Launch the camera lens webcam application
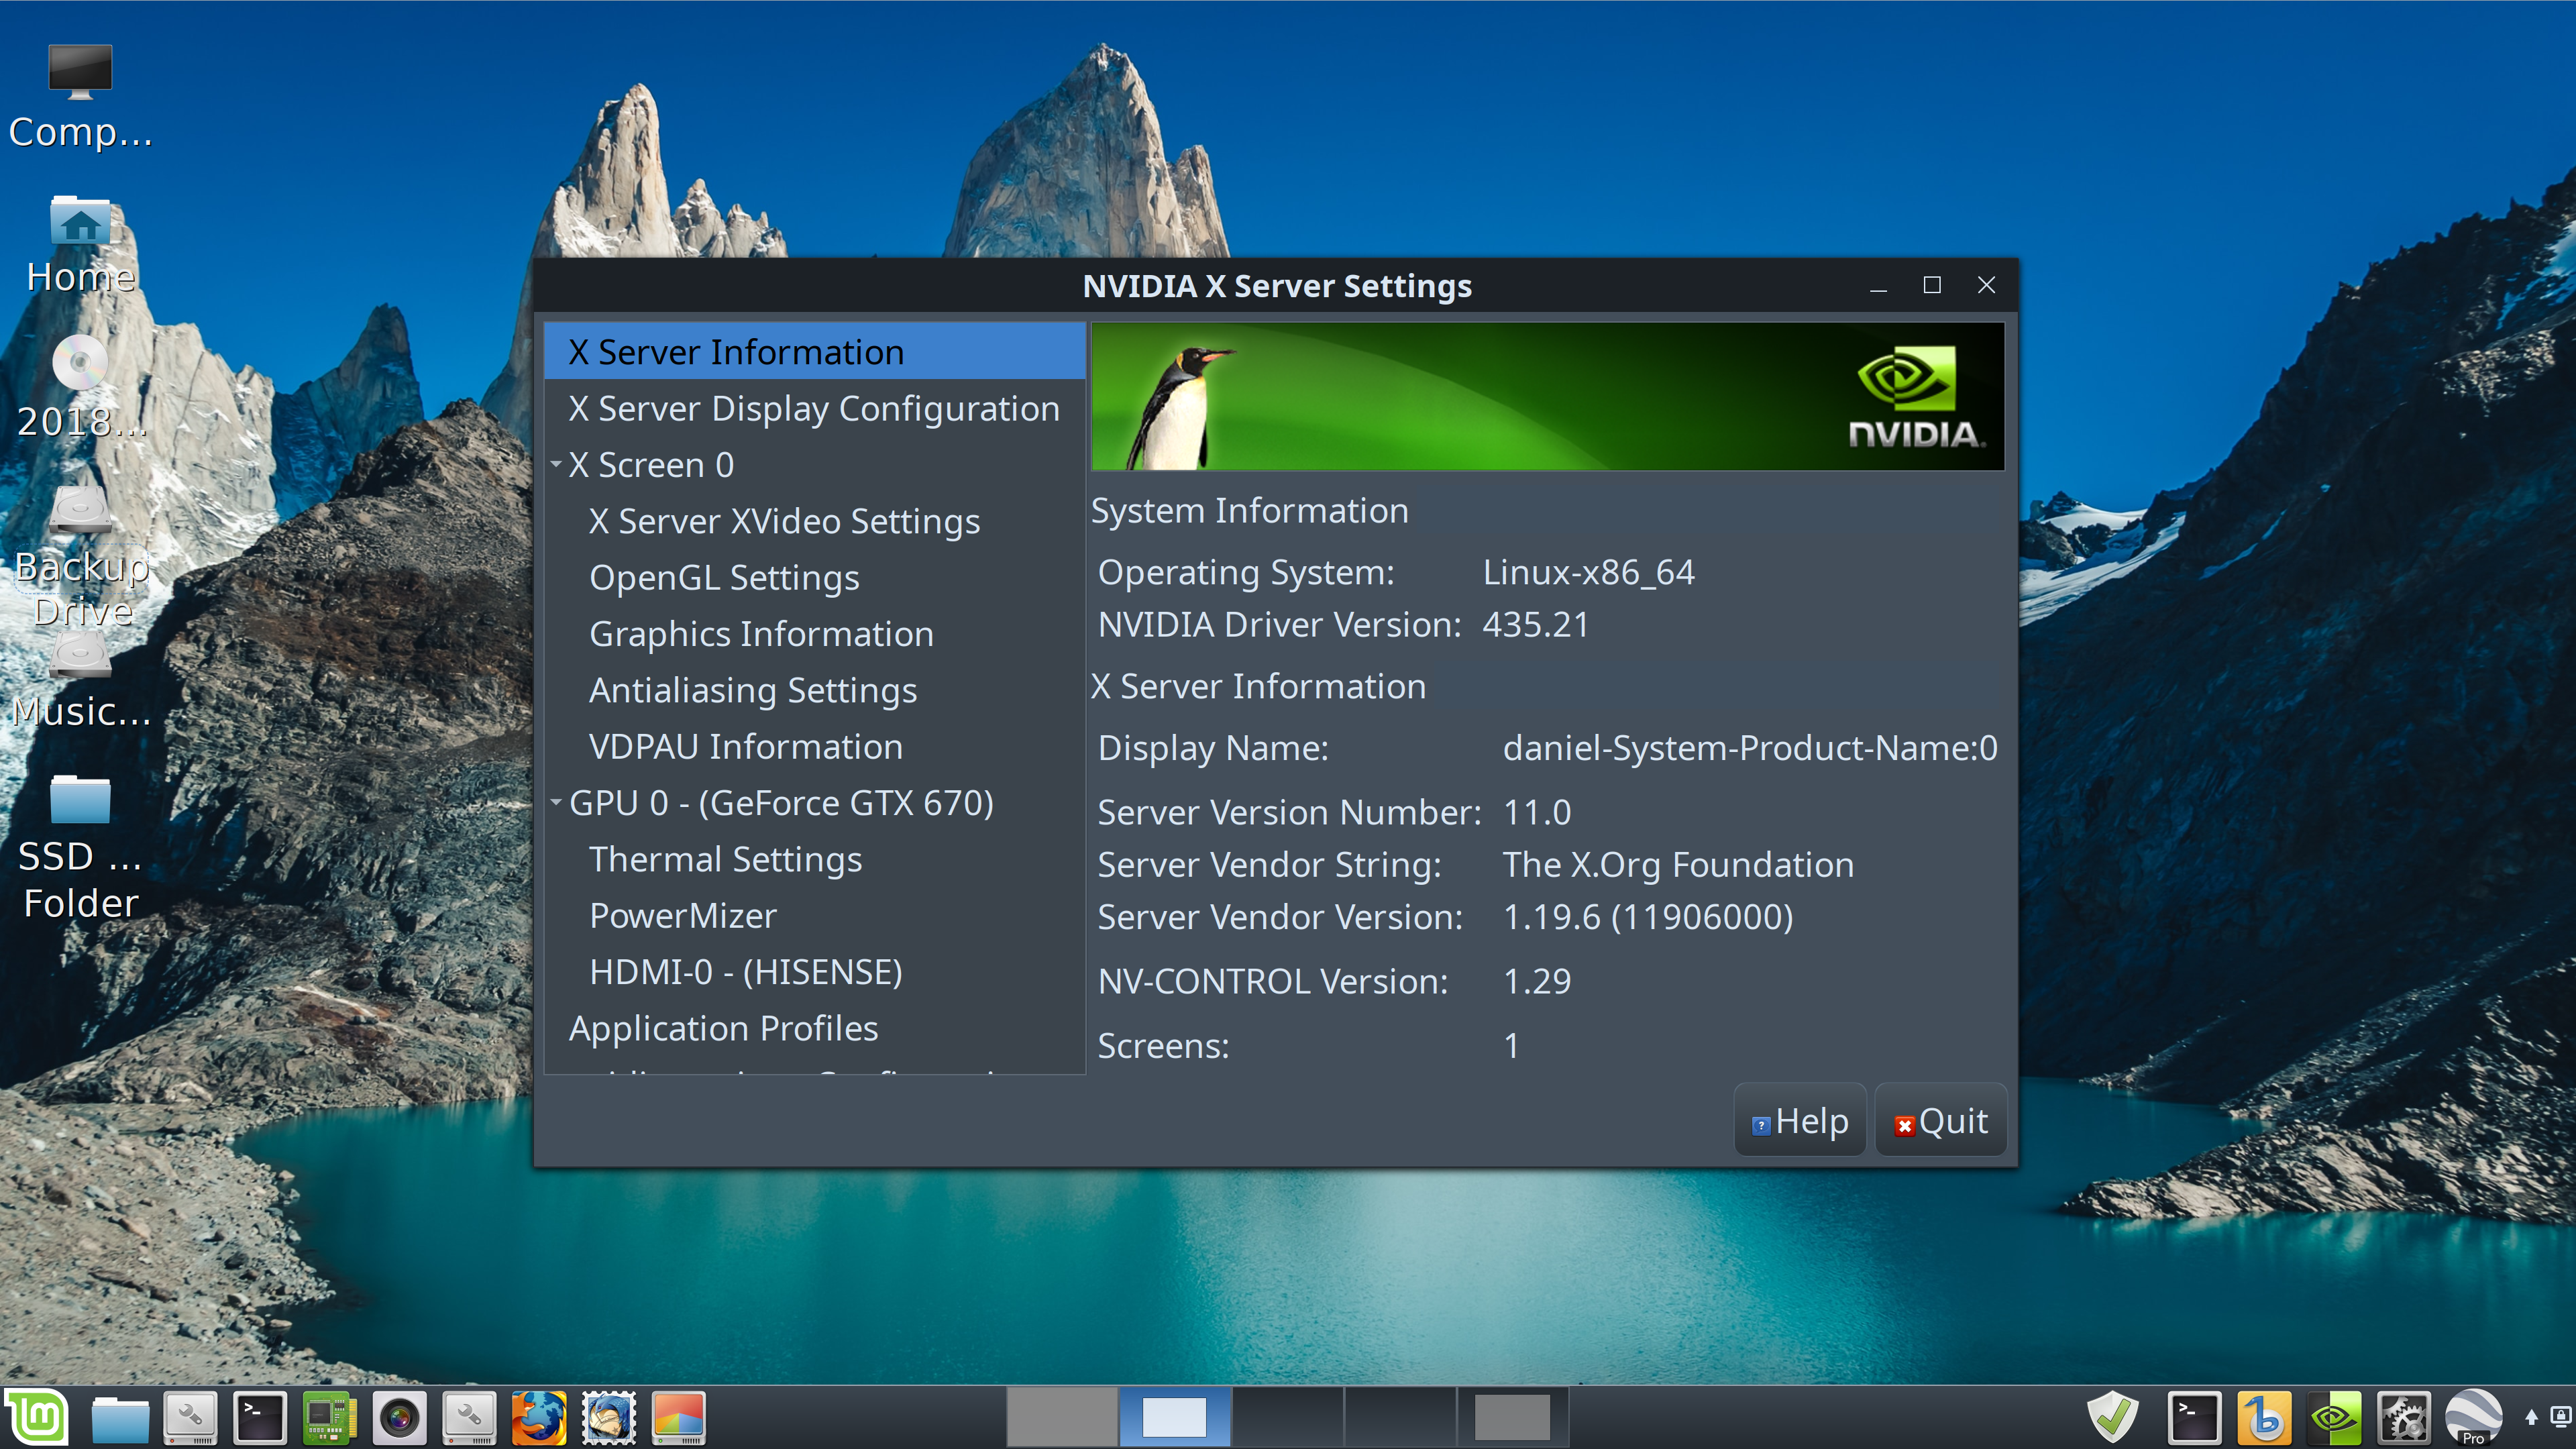 [x=399, y=1417]
